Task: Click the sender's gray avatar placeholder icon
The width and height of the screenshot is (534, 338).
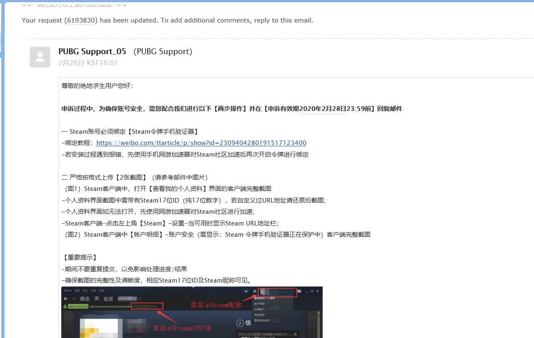Action: (x=40, y=57)
